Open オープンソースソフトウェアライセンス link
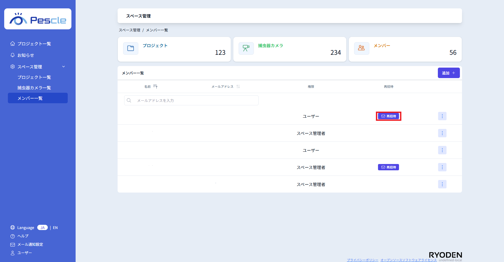The width and height of the screenshot is (504, 262). [x=408, y=260]
